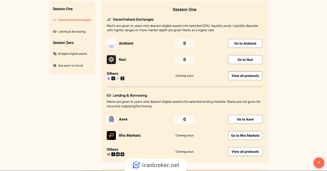
Task: Click the Ambient protocol logo
Action: [111, 43]
